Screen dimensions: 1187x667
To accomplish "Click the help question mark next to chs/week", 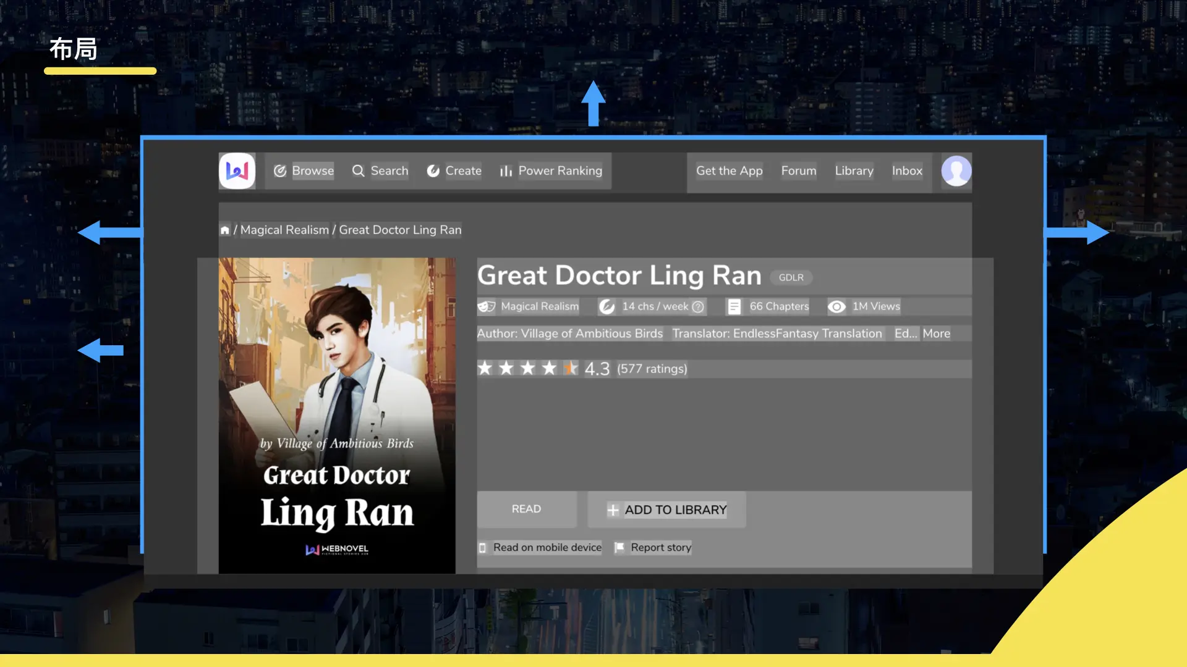I will (698, 307).
